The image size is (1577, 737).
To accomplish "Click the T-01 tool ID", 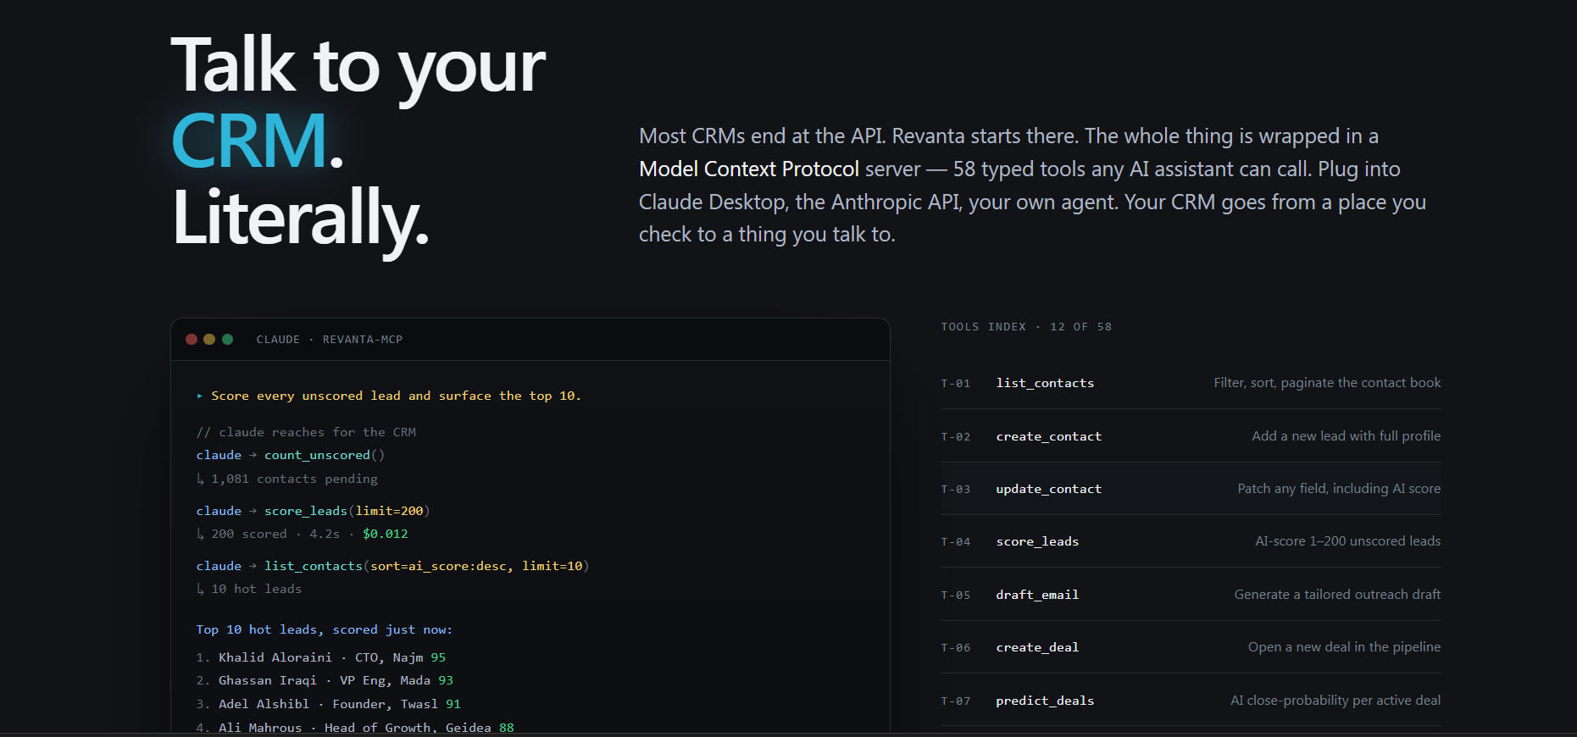I will 956,384.
